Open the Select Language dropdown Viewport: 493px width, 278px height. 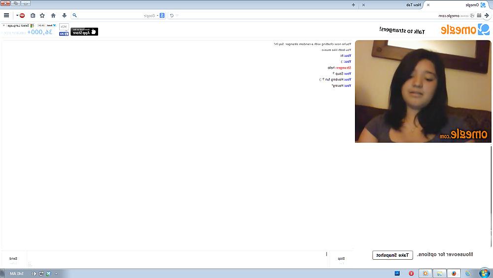click(19, 26)
